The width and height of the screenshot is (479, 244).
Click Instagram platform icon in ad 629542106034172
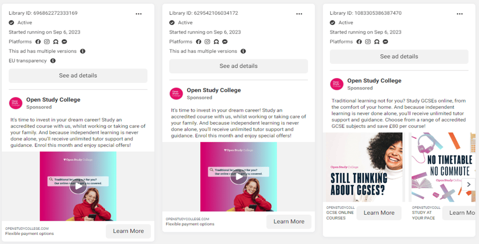tap(207, 42)
